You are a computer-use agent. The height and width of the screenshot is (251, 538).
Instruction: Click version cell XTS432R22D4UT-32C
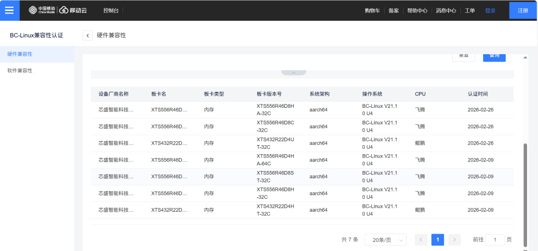275,143
